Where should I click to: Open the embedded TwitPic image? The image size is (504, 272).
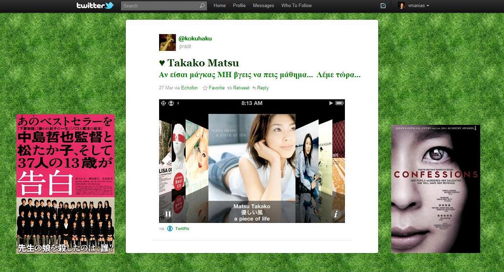coord(252,161)
